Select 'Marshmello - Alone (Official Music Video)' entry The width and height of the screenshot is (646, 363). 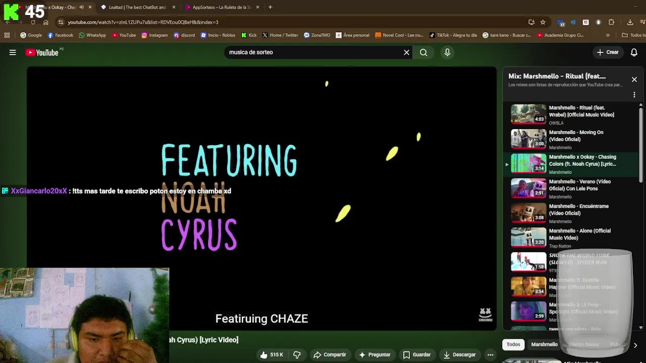580,234
